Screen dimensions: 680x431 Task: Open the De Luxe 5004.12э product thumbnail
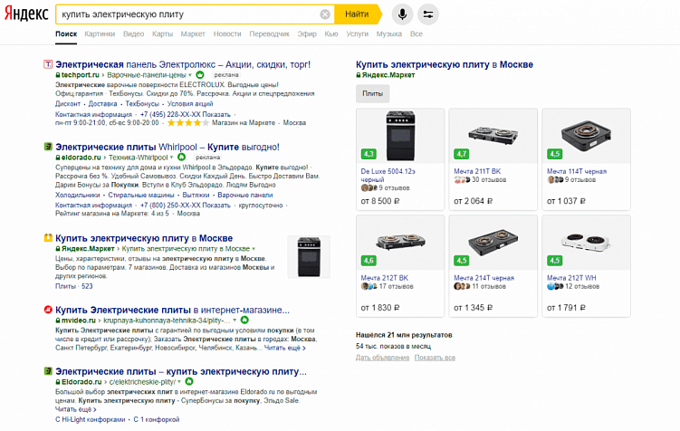pyautogui.click(x=399, y=133)
